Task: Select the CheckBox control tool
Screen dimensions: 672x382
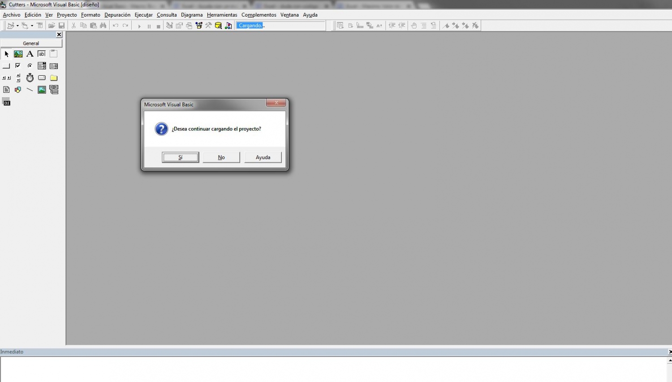Action: (x=18, y=66)
